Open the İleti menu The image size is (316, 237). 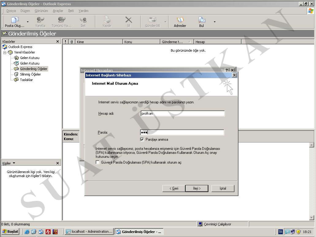pyautogui.click(x=71, y=11)
